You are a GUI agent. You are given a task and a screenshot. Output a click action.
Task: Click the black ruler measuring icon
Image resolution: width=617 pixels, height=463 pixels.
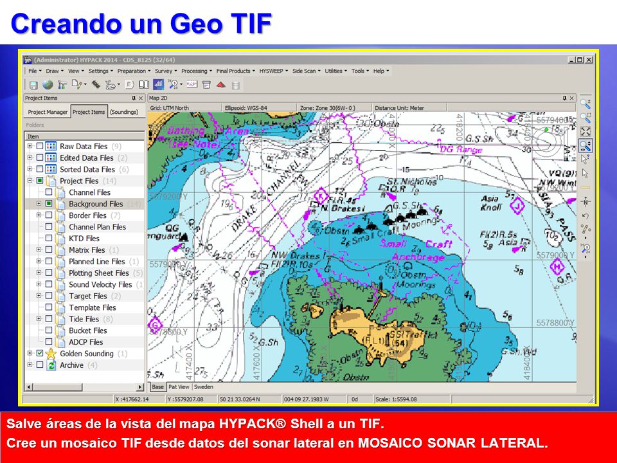click(96, 84)
